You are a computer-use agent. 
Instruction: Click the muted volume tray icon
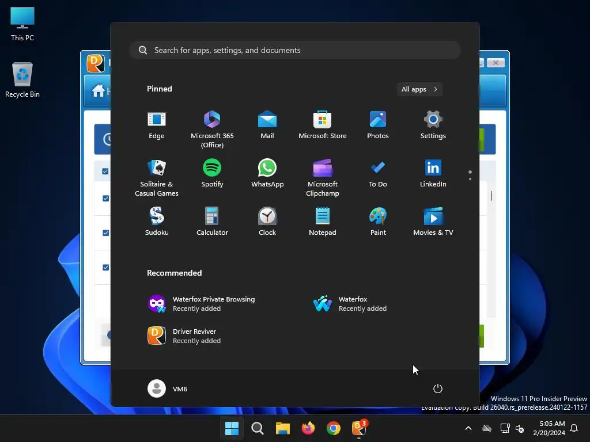click(x=520, y=428)
